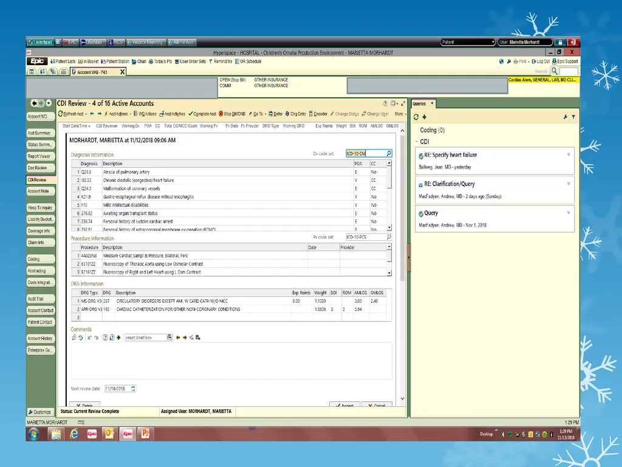Image resolution: width=622 pixels, height=467 pixels.
Task: Open the Encoder from the toolbar
Action: click(318, 114)
